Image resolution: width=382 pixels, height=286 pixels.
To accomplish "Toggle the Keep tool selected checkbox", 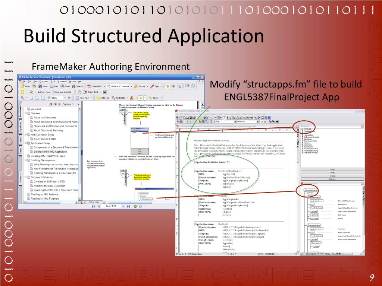I will coord(53,92).
